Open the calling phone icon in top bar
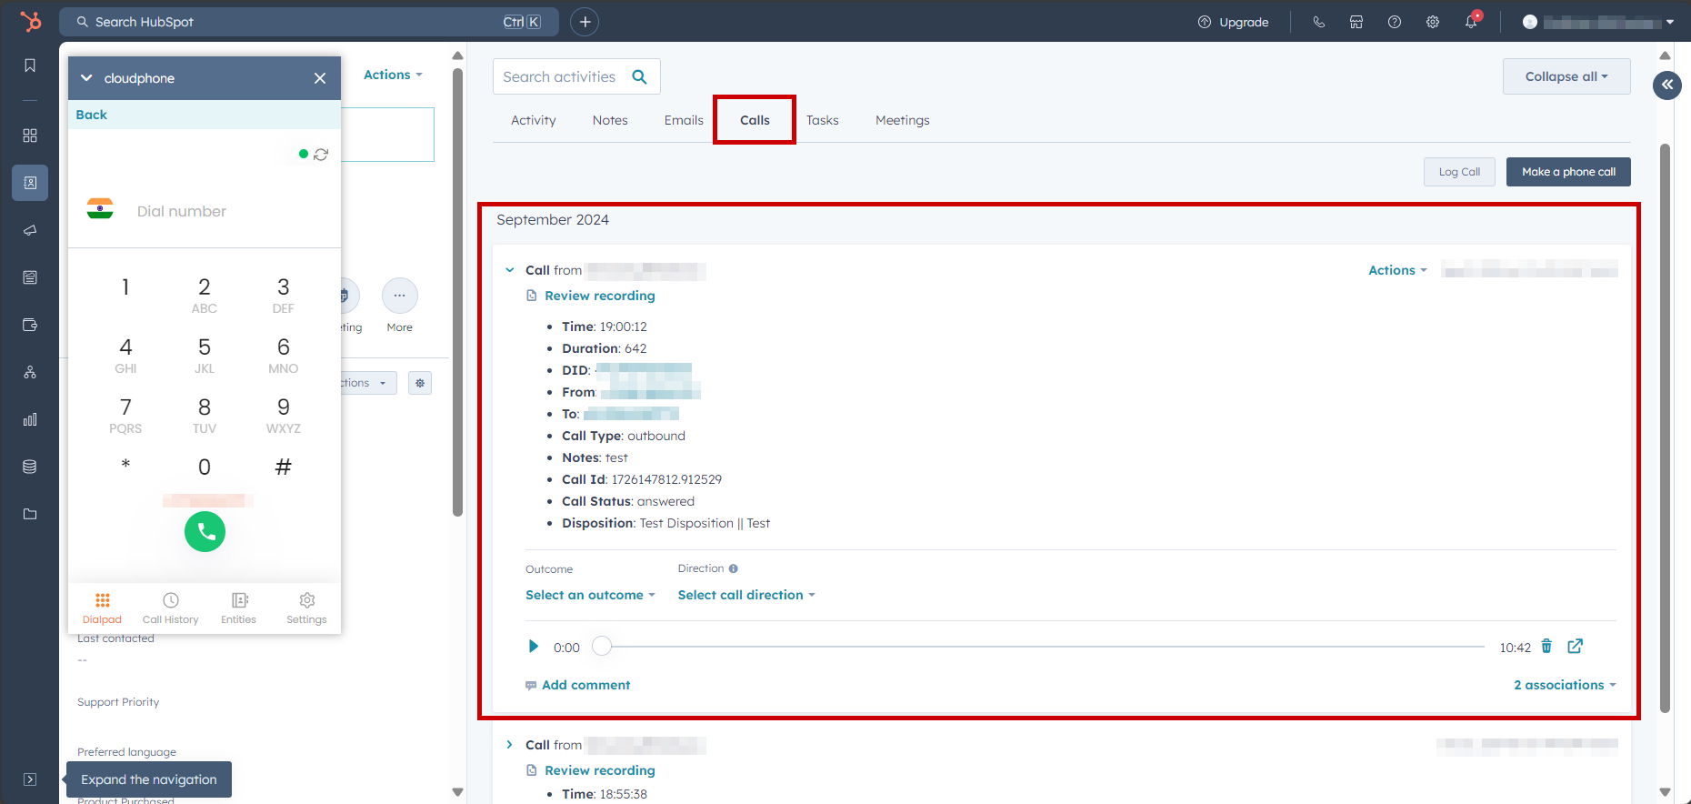The width and height of the screenshot is (1691, 804). pos(1318,22)
